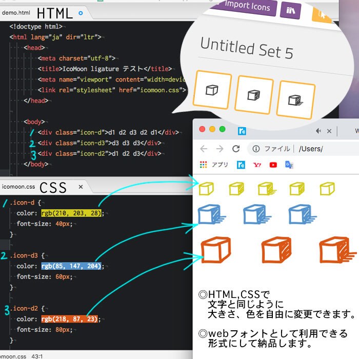359x359 pixels.
Task: Select the shaded cube icon in Untitled Set 5
Action: (254, 95)
